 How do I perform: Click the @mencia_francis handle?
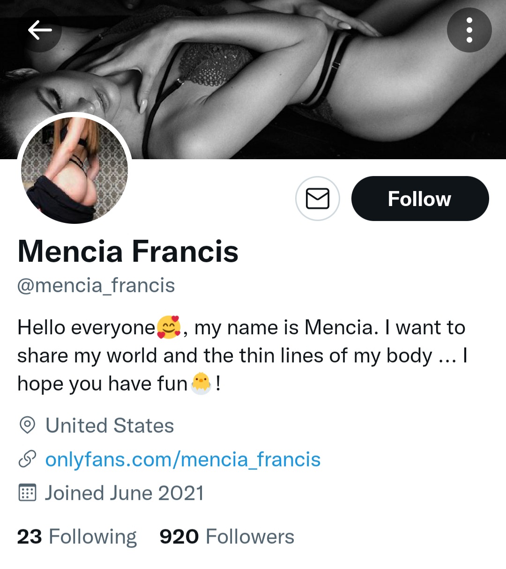pos(96,285)
